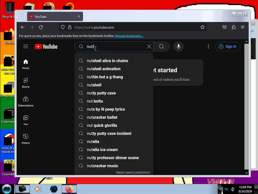This screenshot has width=258, height=194.
Task: Go to YouTube logo home
Action: pyautogui.click(x=46, y=46)
